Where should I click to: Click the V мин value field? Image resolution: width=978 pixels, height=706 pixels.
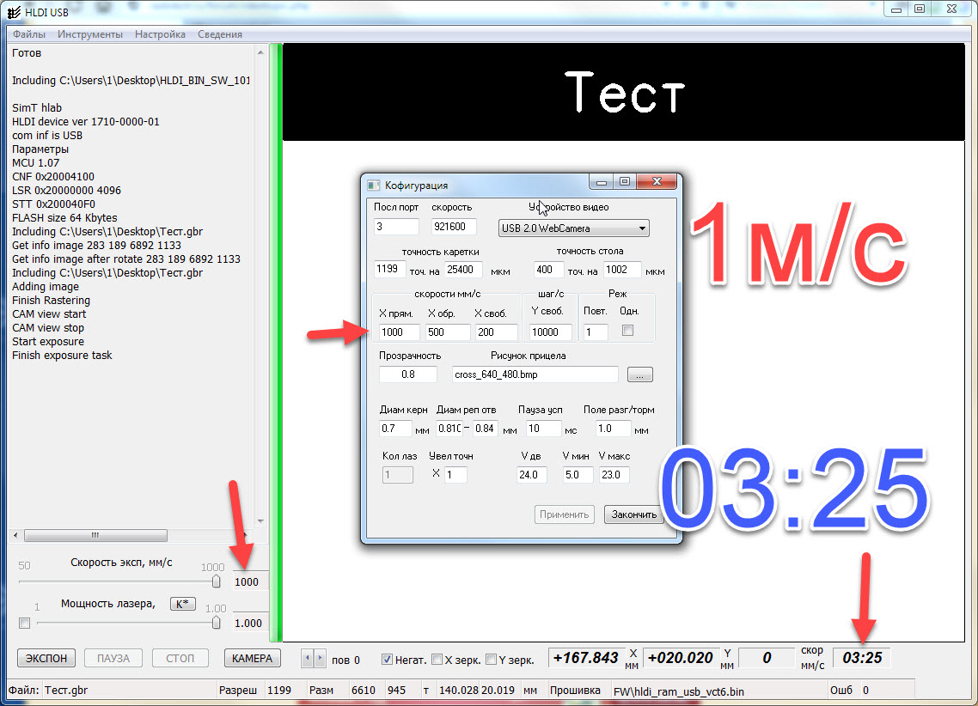pos(578,475)
